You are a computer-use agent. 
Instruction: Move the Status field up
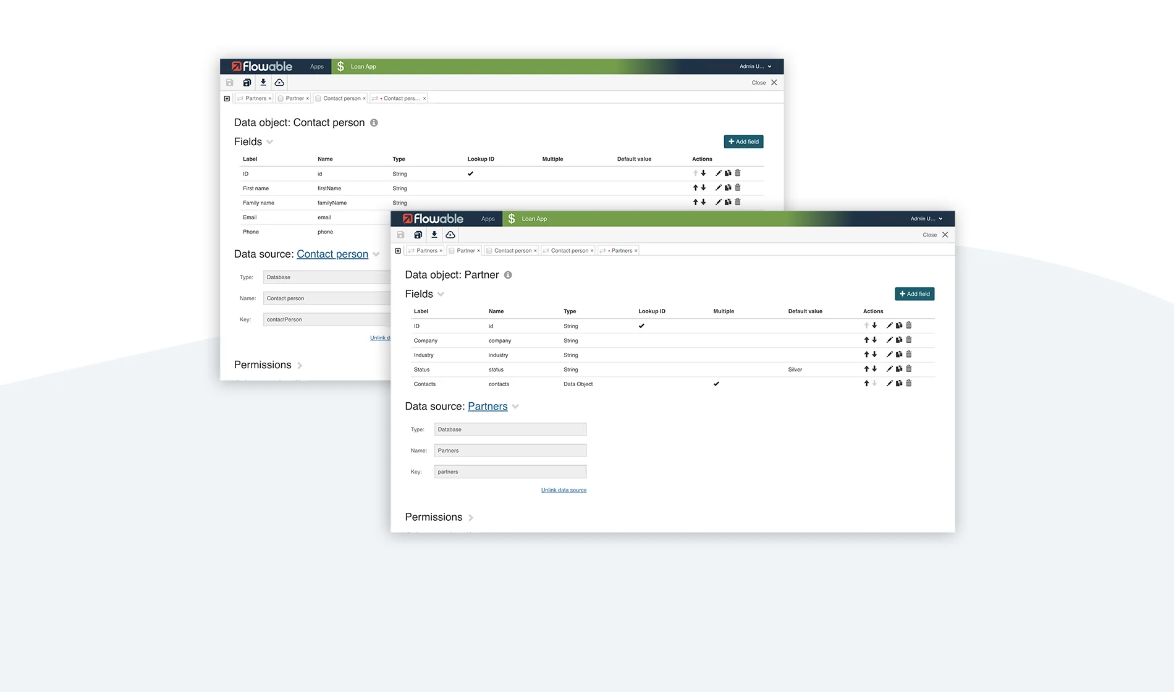pyautogui.click(x=866, y=369)
